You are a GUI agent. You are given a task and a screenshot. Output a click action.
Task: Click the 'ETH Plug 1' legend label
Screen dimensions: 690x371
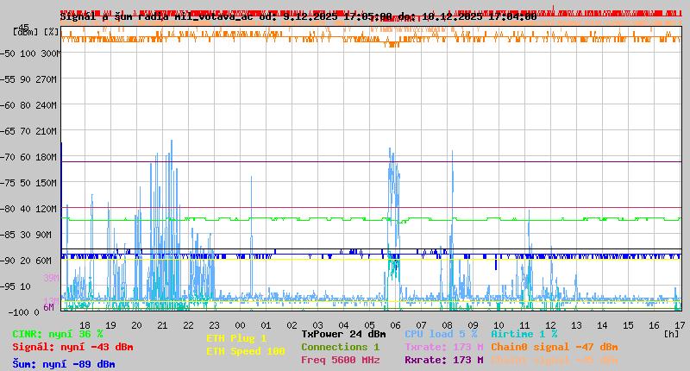tap(236, 338)
